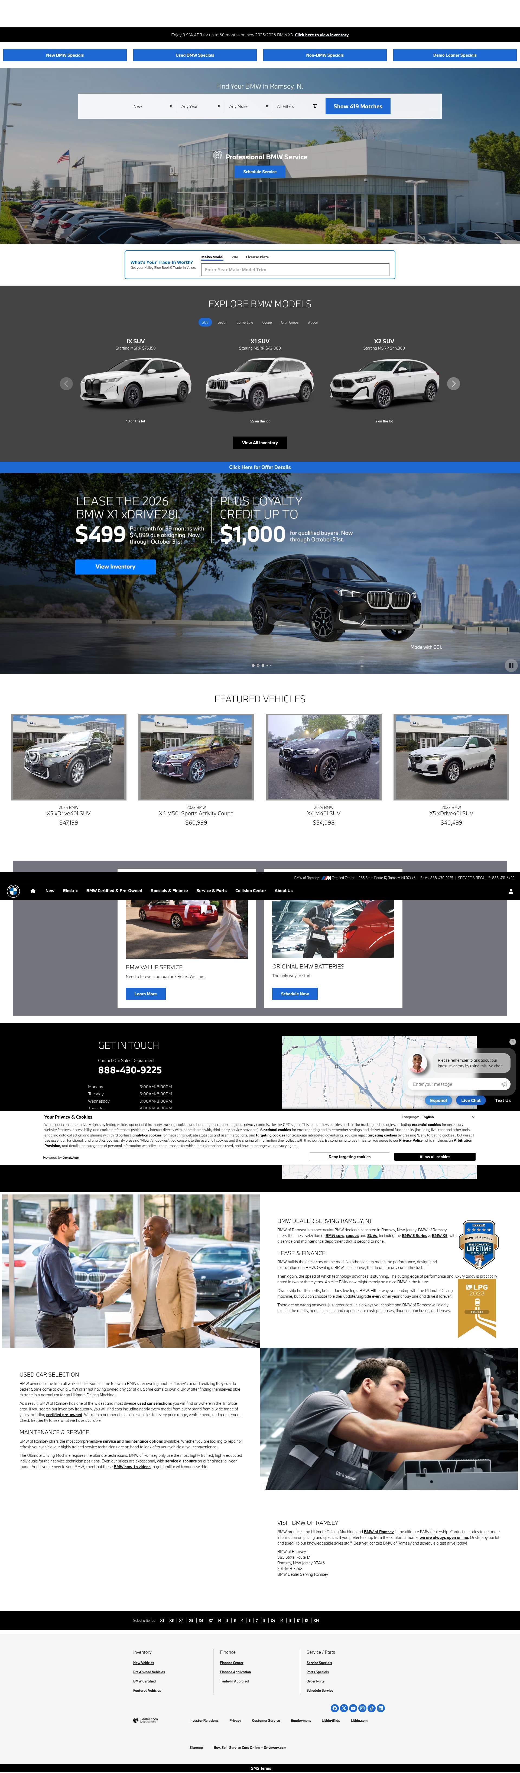Show next models with right carousel arrow
The height and width of the screenshot is (1773, 520).
pos(453,383)
